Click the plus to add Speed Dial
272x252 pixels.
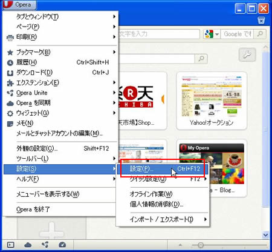[x=52, y=231]
